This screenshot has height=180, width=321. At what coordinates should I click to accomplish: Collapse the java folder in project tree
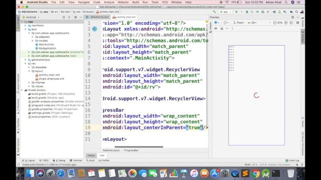pyautogui.click(x=26, y=29)
